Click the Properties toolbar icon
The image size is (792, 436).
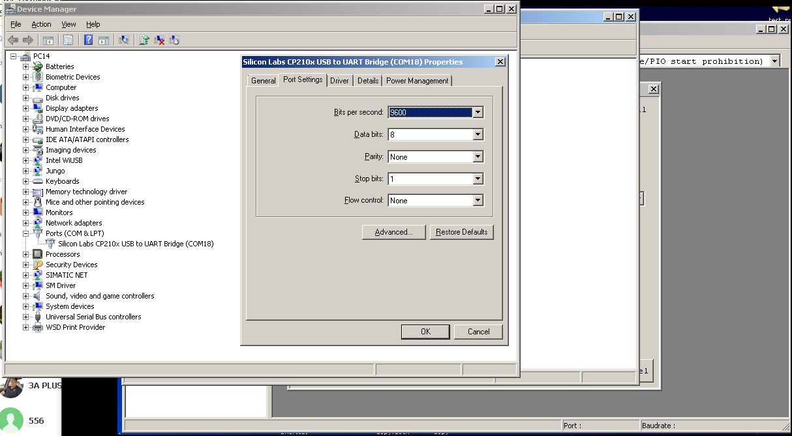click(x=68, y=40)
